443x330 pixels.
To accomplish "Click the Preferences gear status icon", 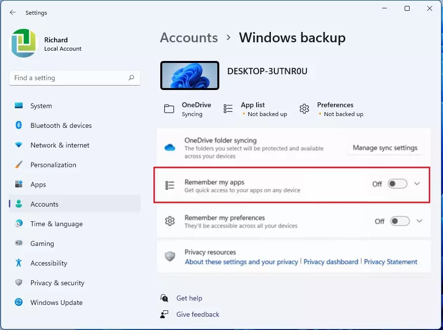I will pyautogui.click(x=304, y=109).
